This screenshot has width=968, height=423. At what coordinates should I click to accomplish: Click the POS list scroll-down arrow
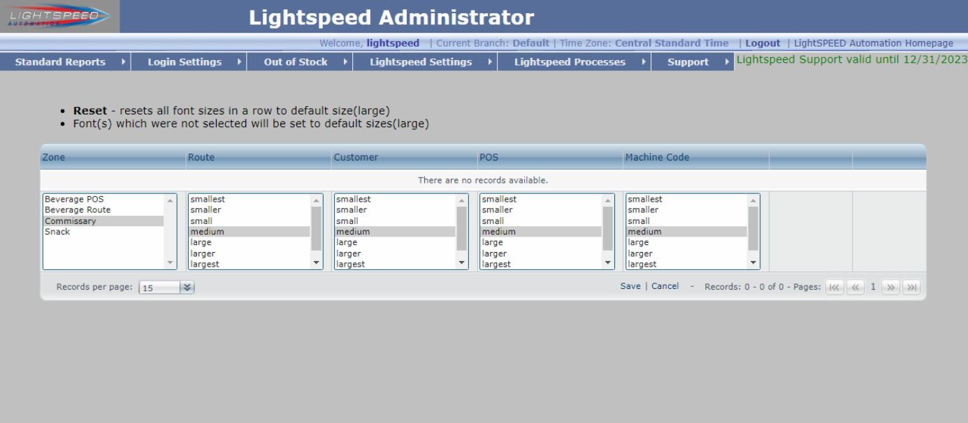(x=608, y=264)
